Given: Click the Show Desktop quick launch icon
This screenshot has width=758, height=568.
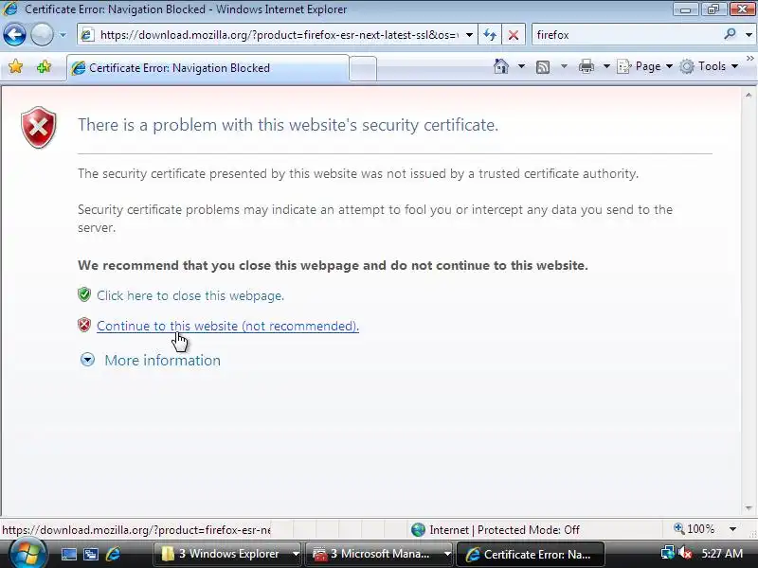Looking at the screenshot, I should (x=68, y=554).
